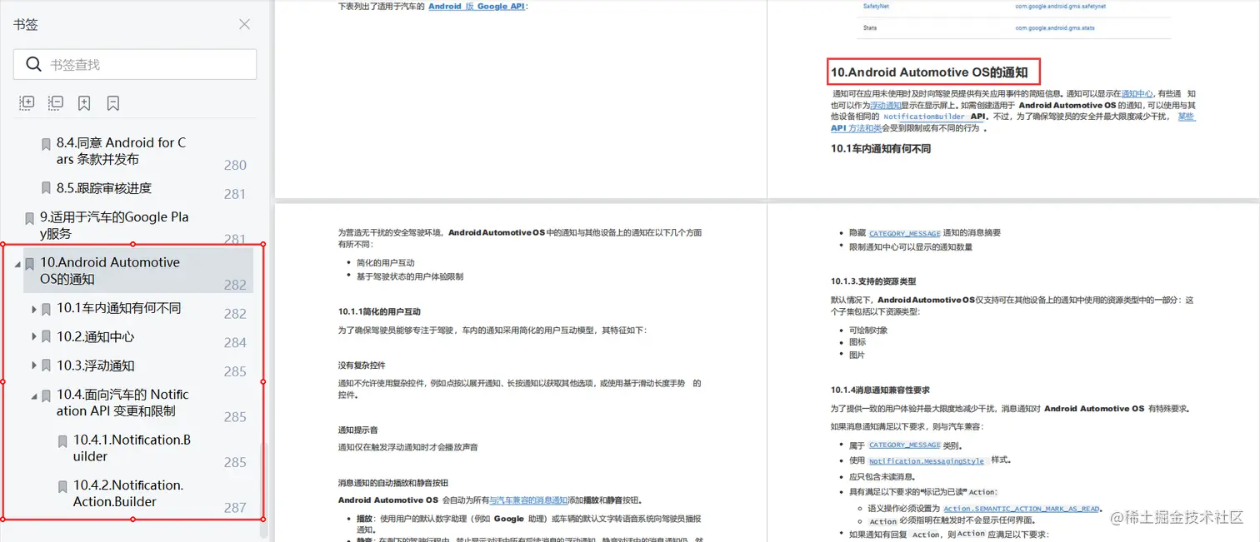The width and height of the screenshot is (1260, 542).
Task: Open bookmark 10.4.2.Notification.Action.Builder
Action: [x=128, y=493]
